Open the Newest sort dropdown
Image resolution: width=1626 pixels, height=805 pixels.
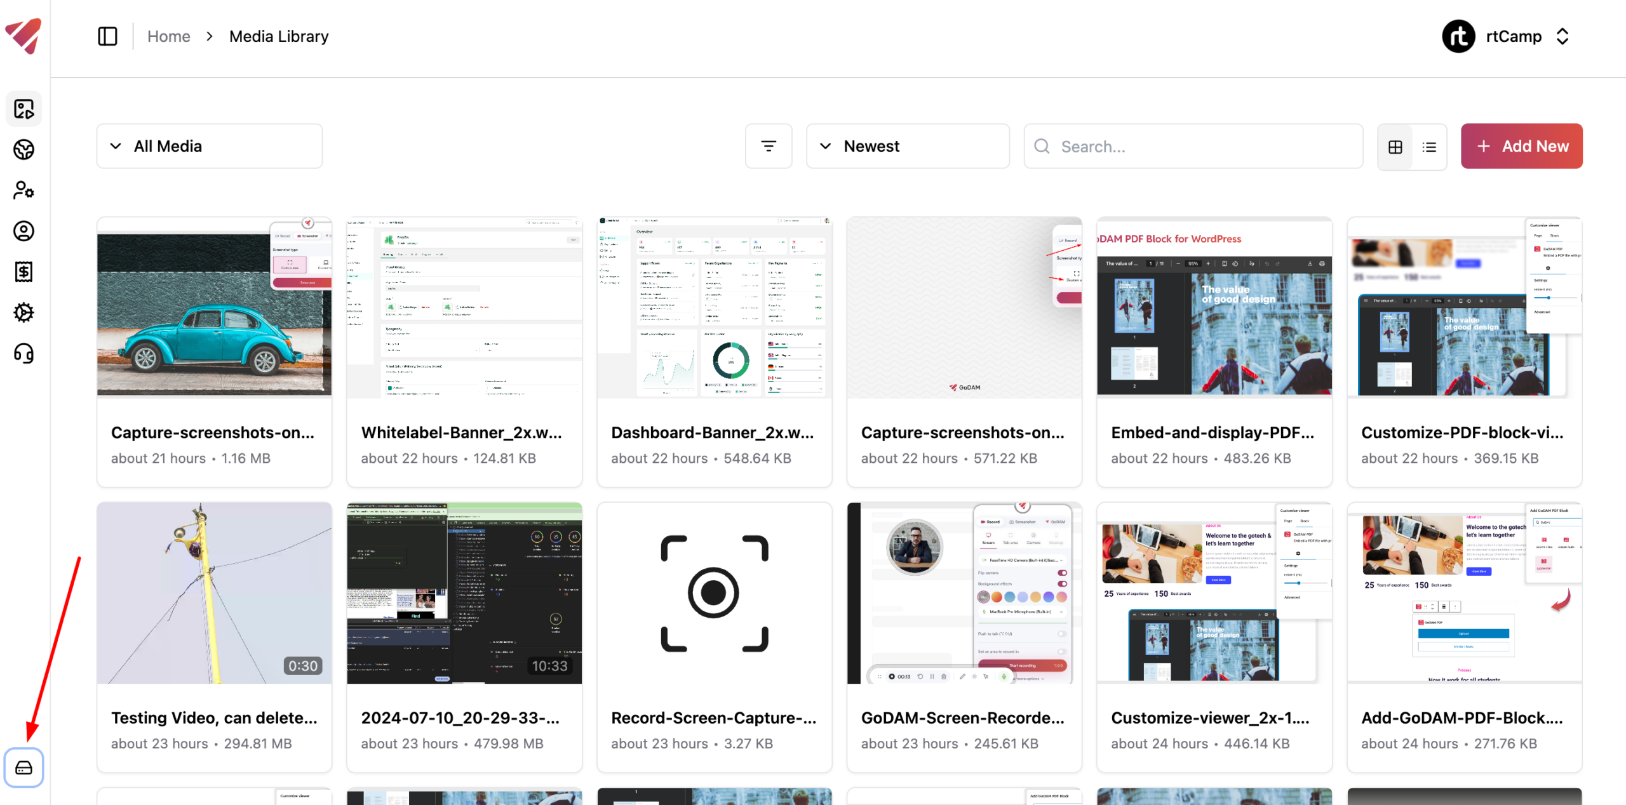click(x=907, y=146)
